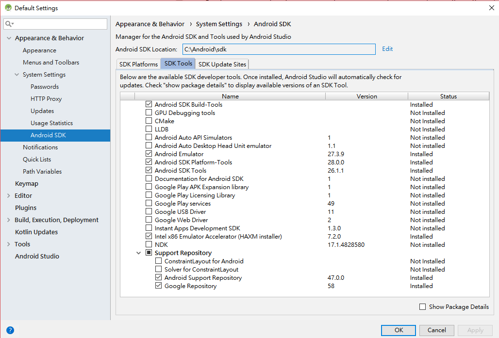Click the Version column header
Viewport: 499px width, 338px height.
point(366,96)
